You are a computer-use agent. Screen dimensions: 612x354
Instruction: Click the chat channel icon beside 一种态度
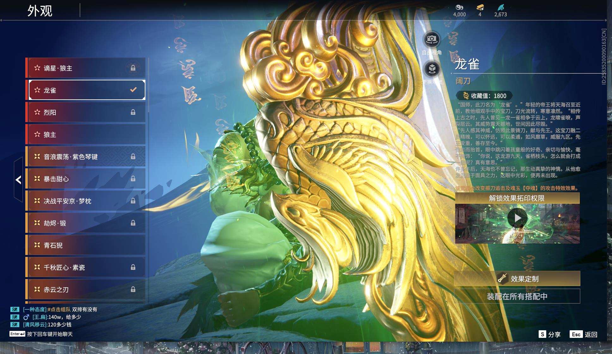tap(15, 309)
